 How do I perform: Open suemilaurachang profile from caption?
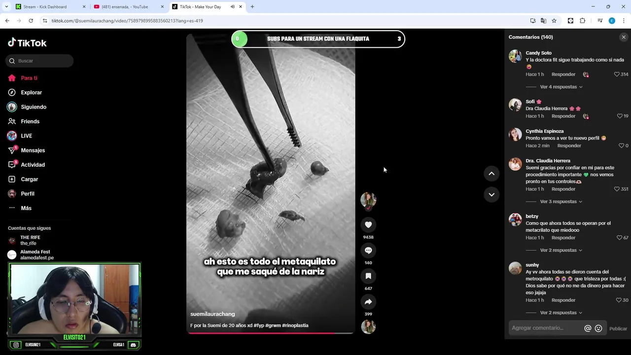[212, 314]
